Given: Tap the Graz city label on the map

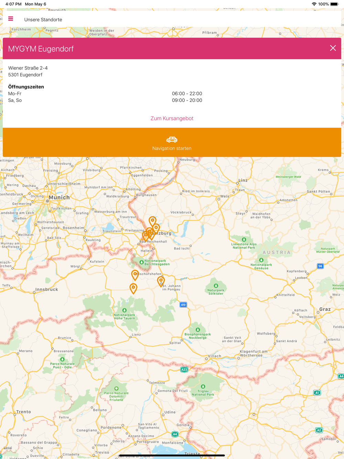Looking at the screenshot, I should coord(325,309).
